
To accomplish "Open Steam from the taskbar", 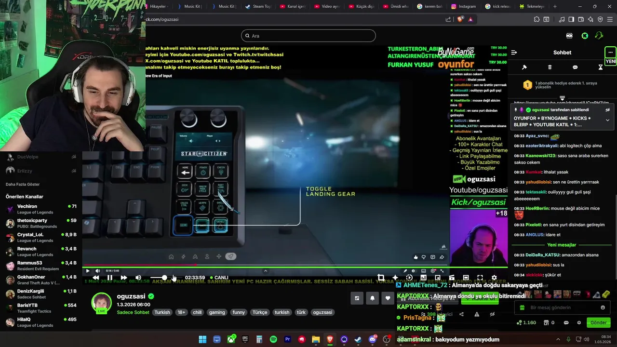I will pos(358,339).
